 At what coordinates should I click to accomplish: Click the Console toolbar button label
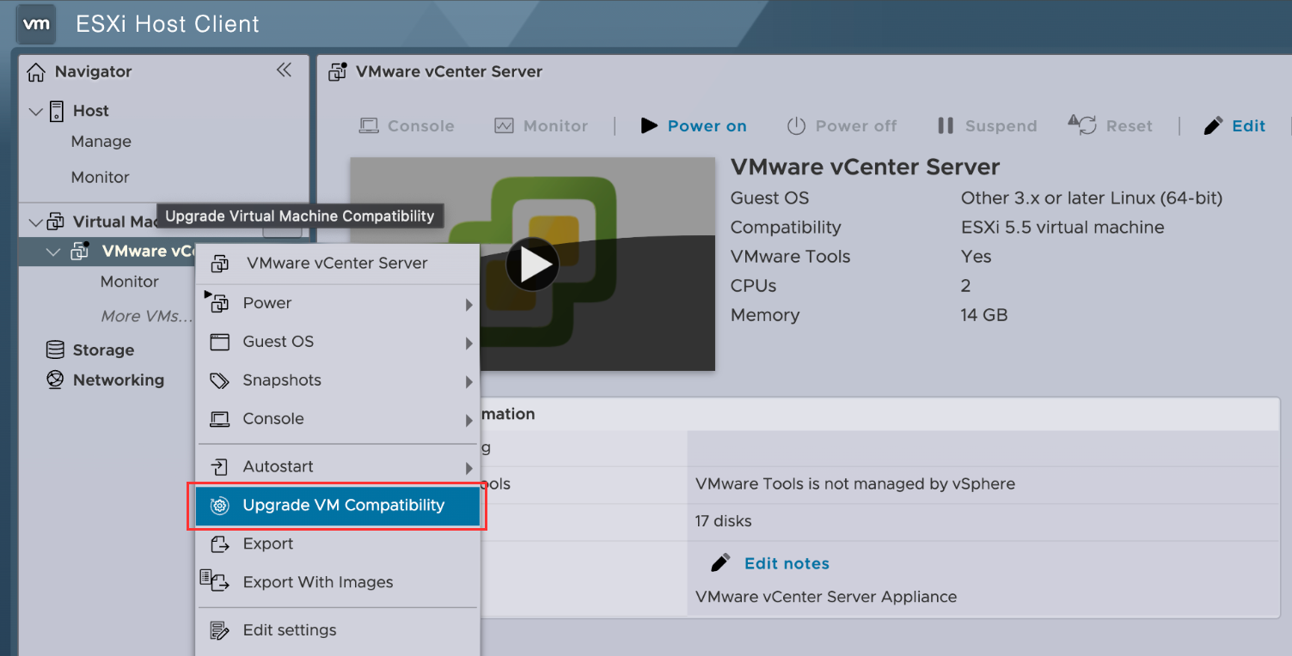pos(421,125)
